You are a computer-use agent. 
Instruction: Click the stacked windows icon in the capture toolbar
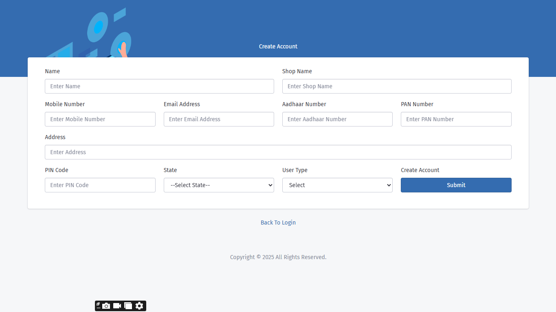point(128,306)
